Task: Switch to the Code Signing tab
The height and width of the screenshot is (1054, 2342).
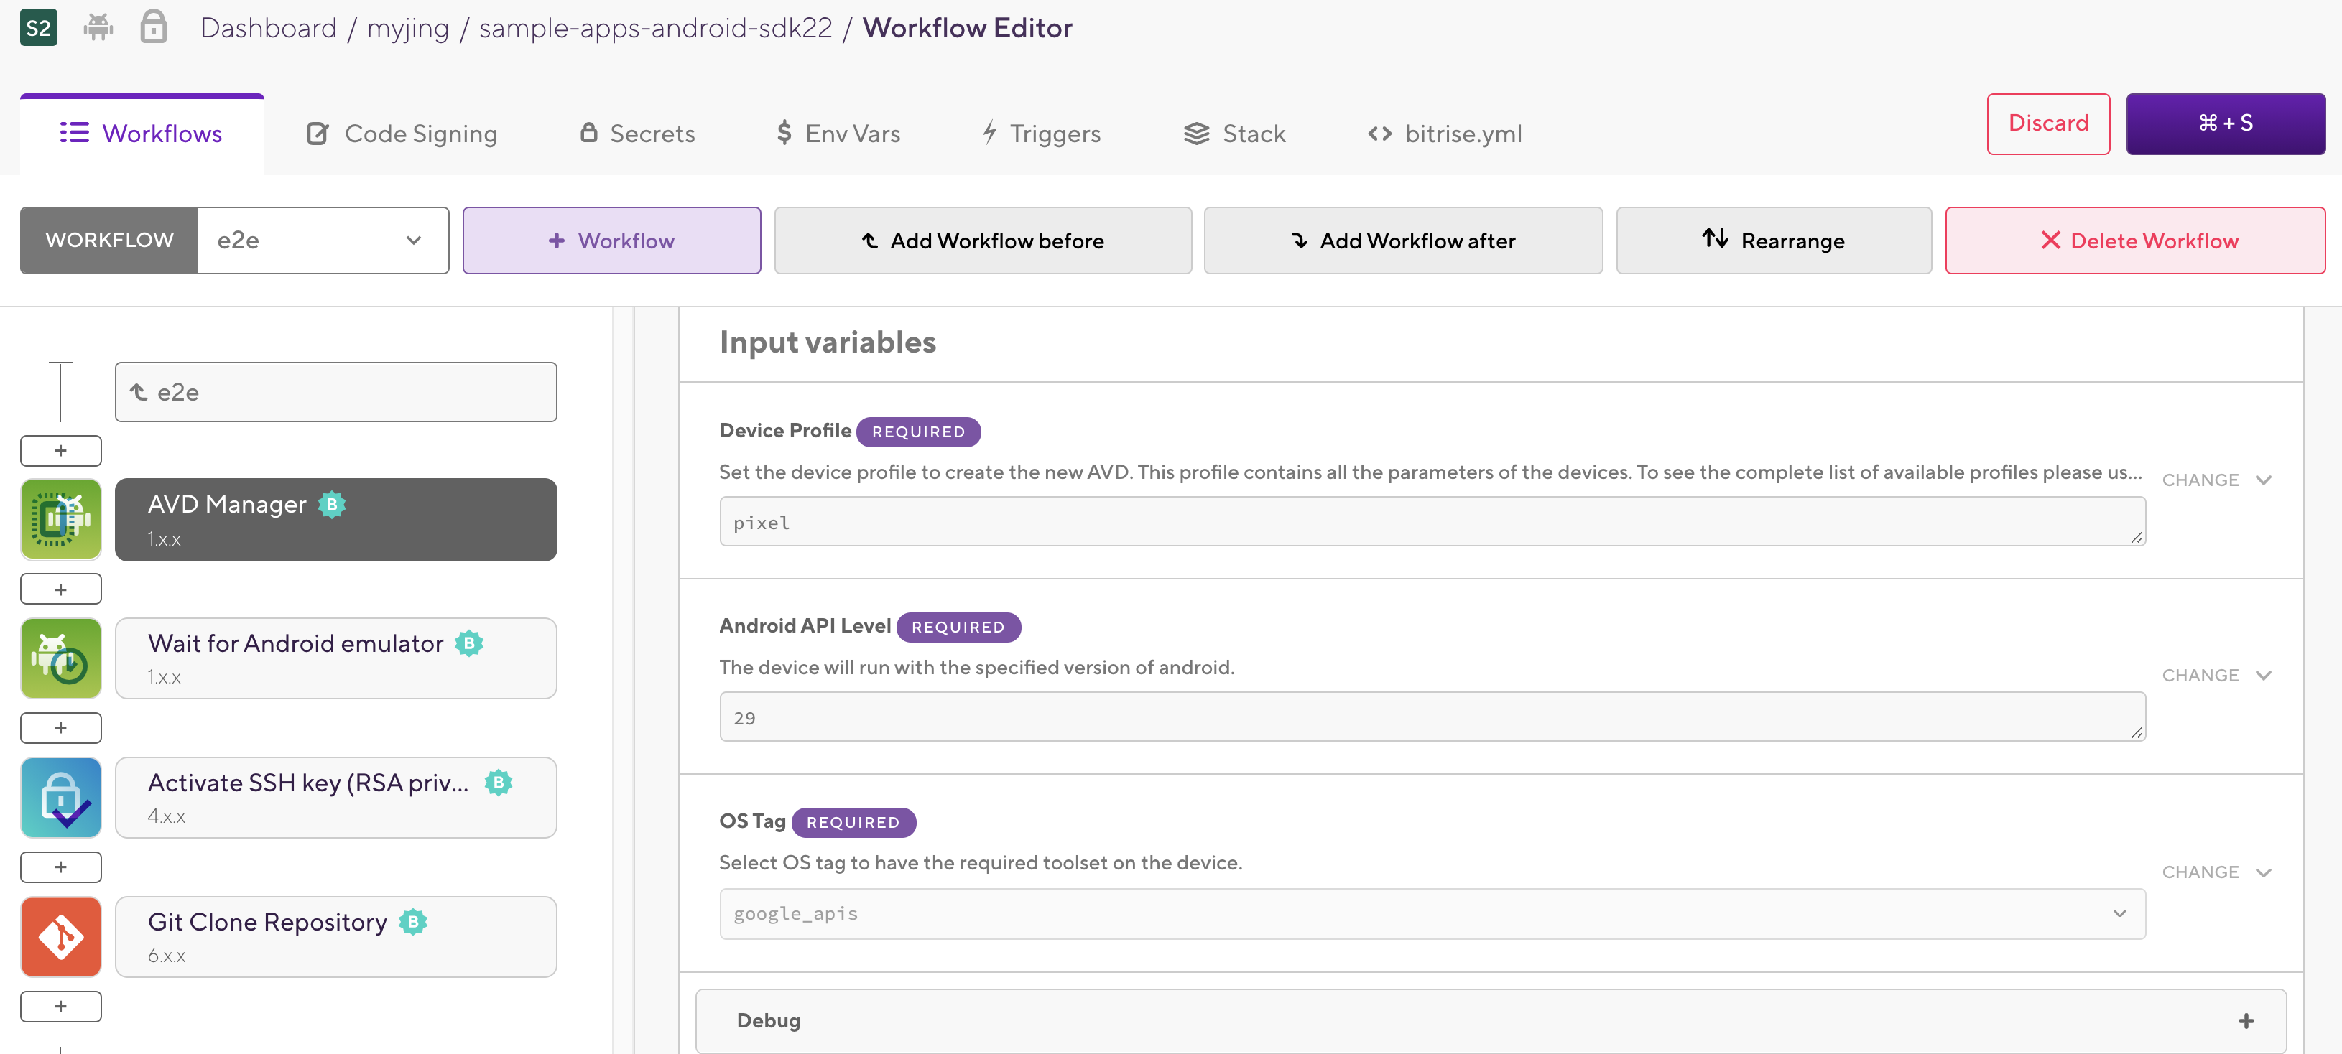Action: click(402, 134)
